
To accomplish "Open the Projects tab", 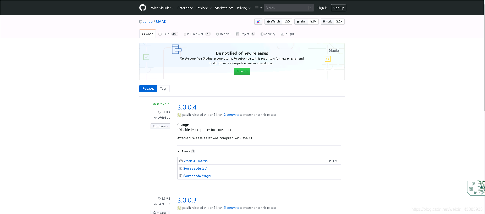I will pos(245,34).
